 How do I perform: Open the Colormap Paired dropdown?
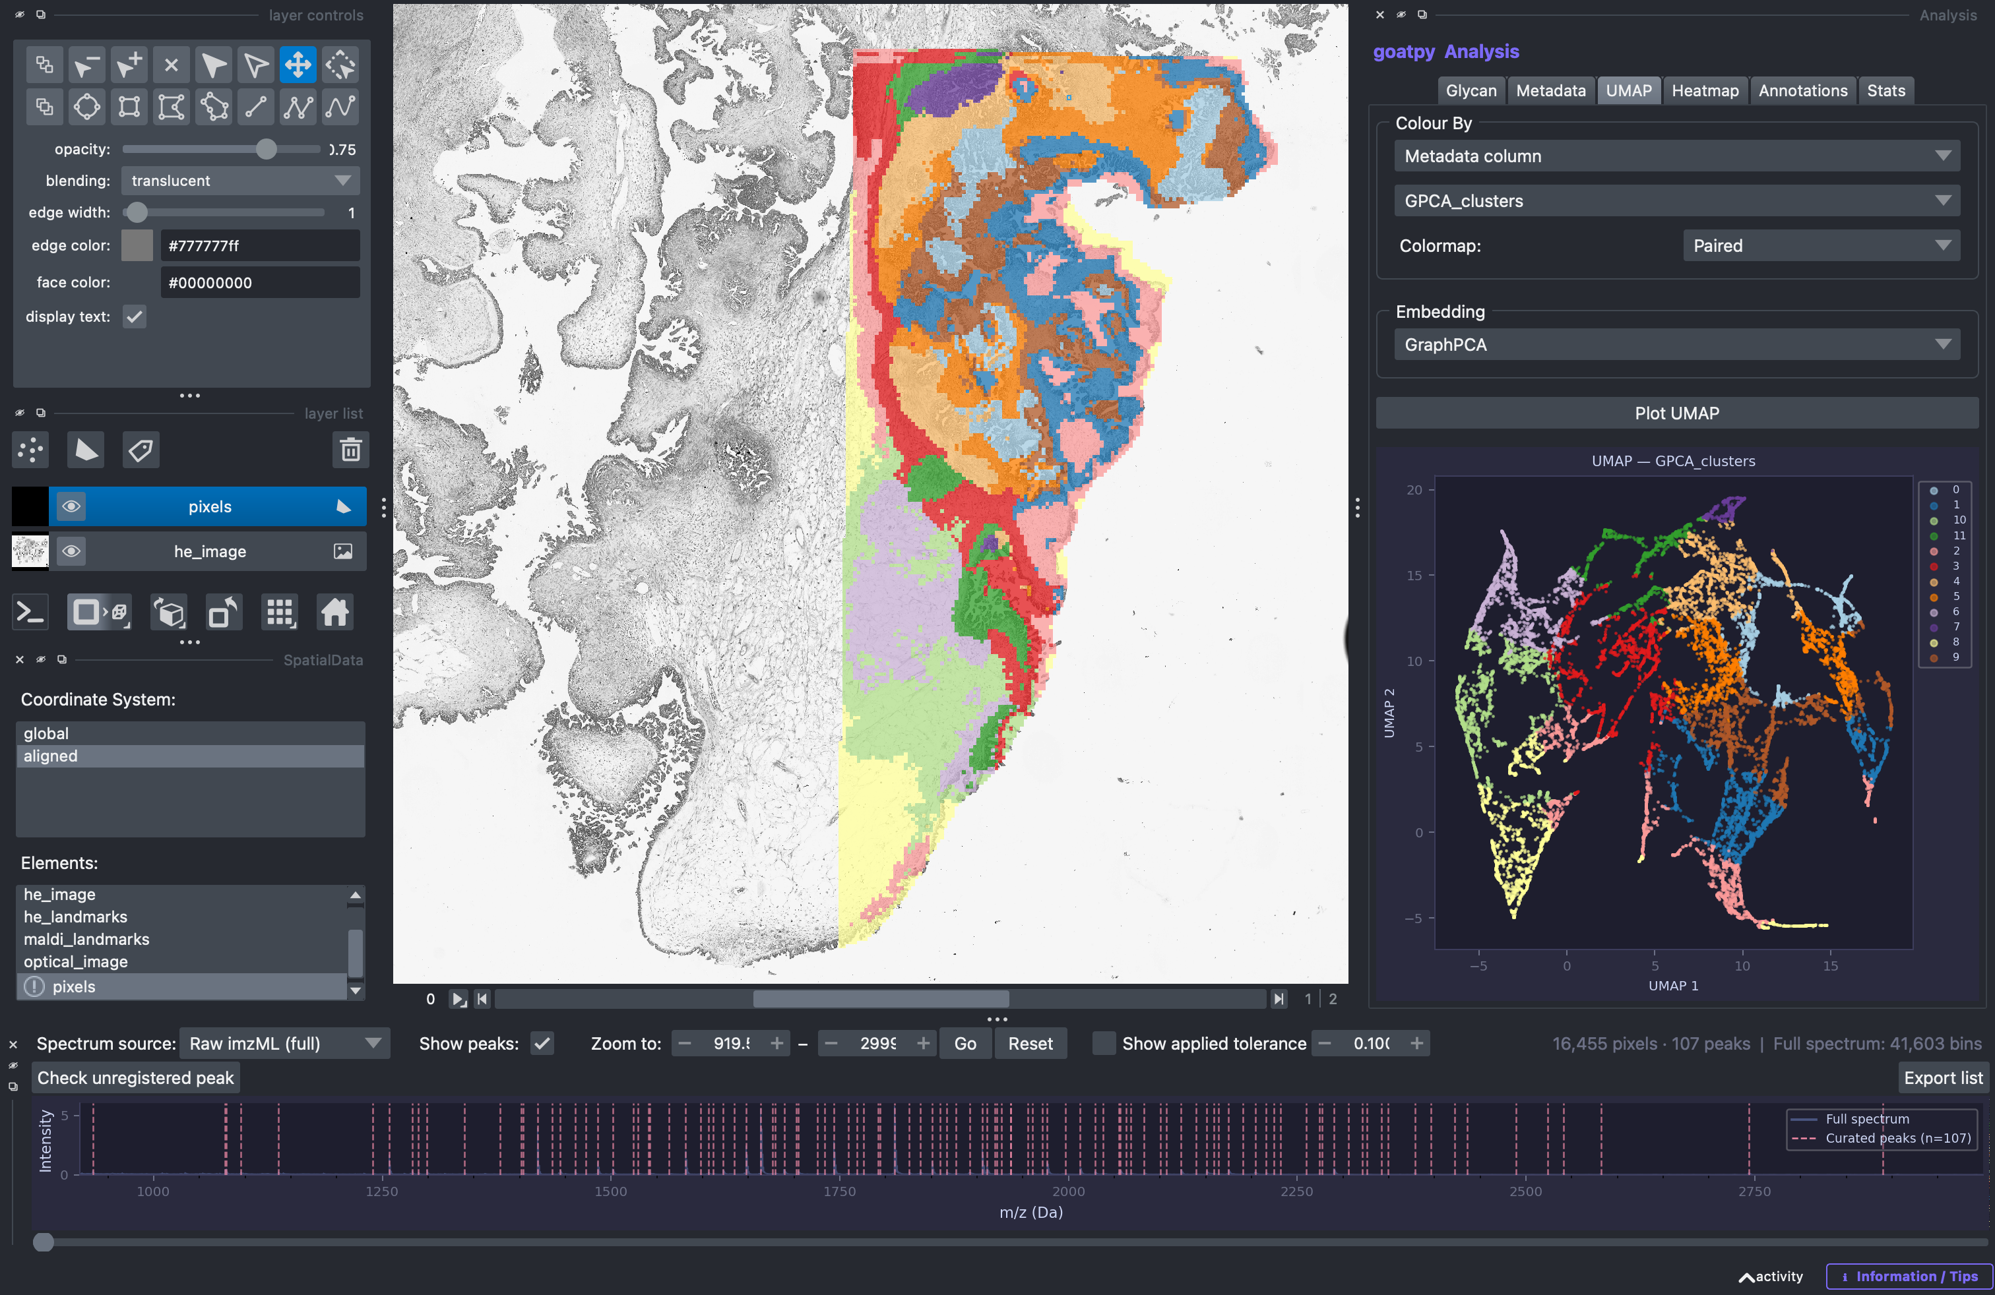1821,245
